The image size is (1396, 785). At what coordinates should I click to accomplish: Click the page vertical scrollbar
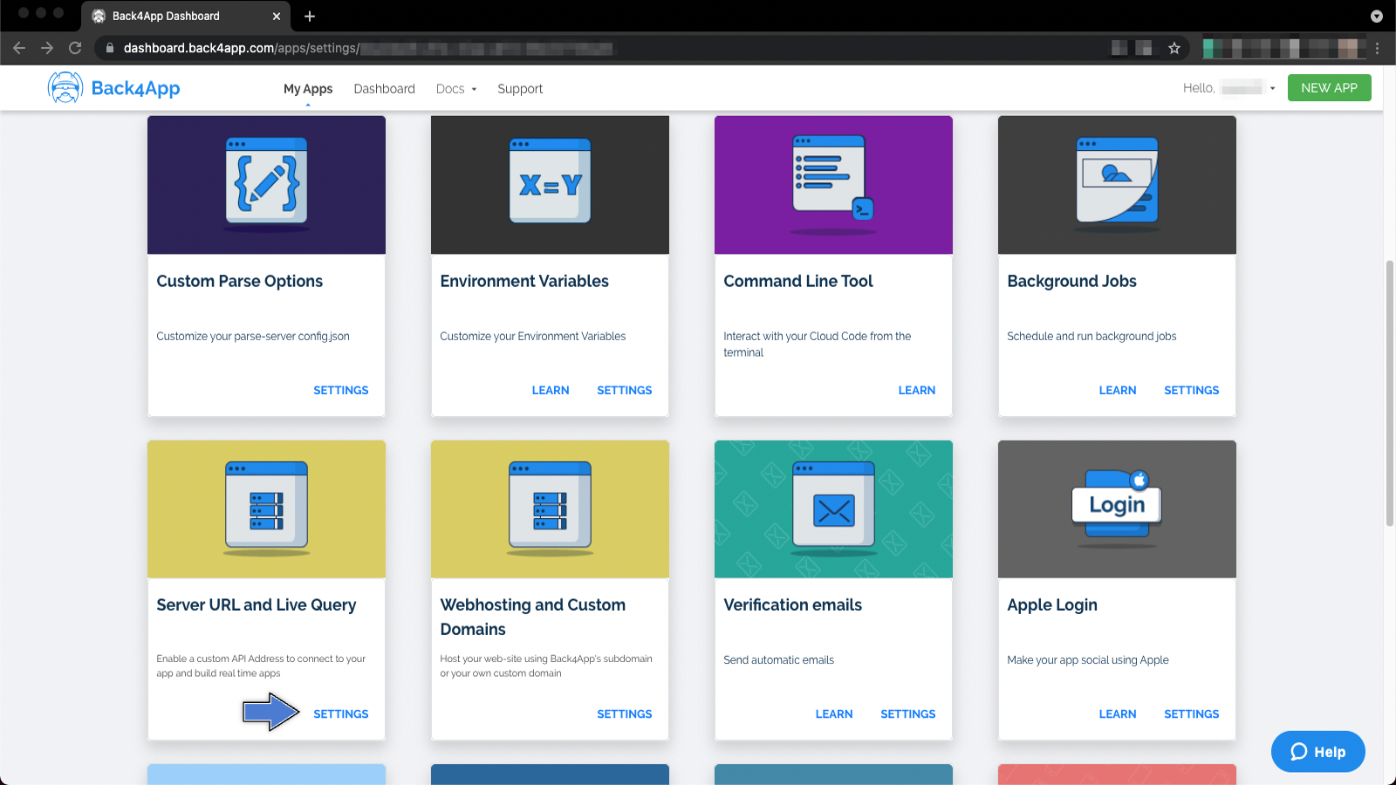(x=1390, y=392)
